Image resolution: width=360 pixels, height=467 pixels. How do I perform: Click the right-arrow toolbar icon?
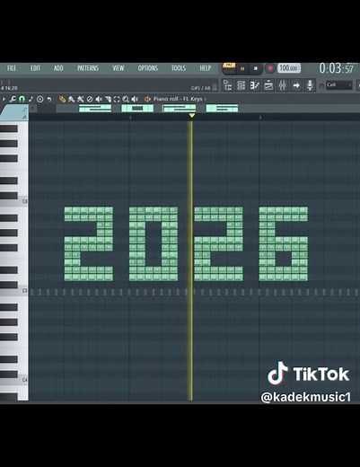click(296, 85)
